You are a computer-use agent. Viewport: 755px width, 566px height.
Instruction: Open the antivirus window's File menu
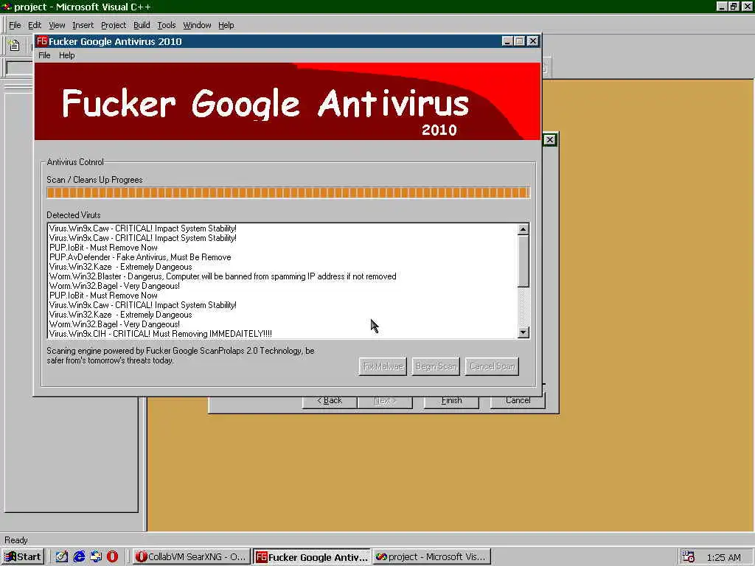click(x=44, y=55)
